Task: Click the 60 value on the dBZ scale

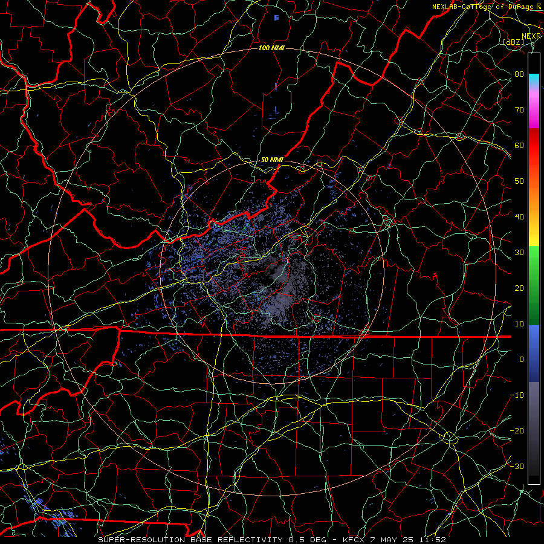Action: [x=519, y=145]
